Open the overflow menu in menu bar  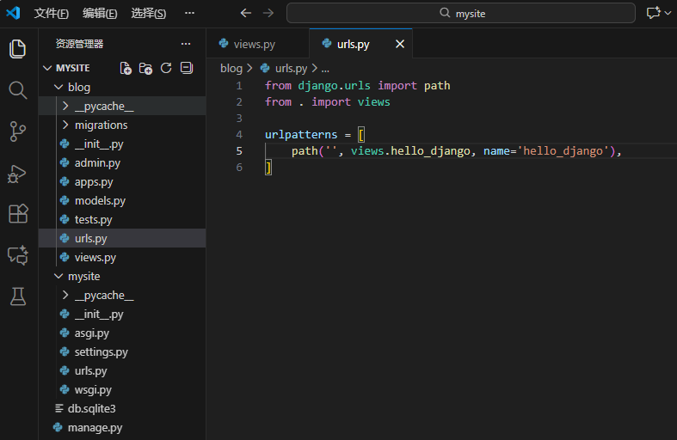189,13
